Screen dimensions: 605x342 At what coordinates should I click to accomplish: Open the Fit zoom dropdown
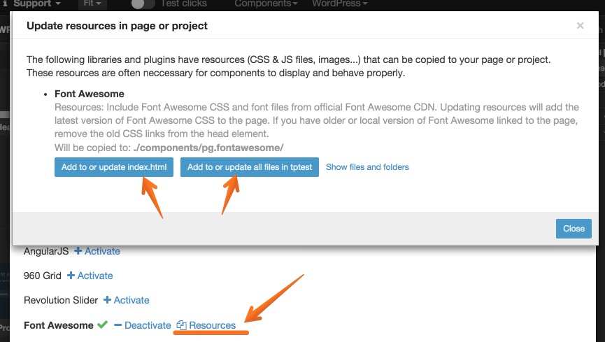[92, 4]
